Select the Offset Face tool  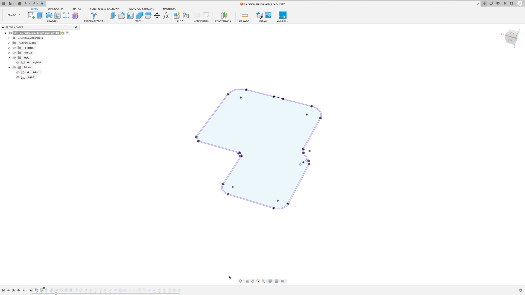[x=148, y=16]
